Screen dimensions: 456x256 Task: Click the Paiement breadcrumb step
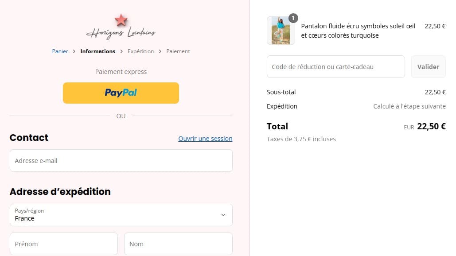[178, 51]
